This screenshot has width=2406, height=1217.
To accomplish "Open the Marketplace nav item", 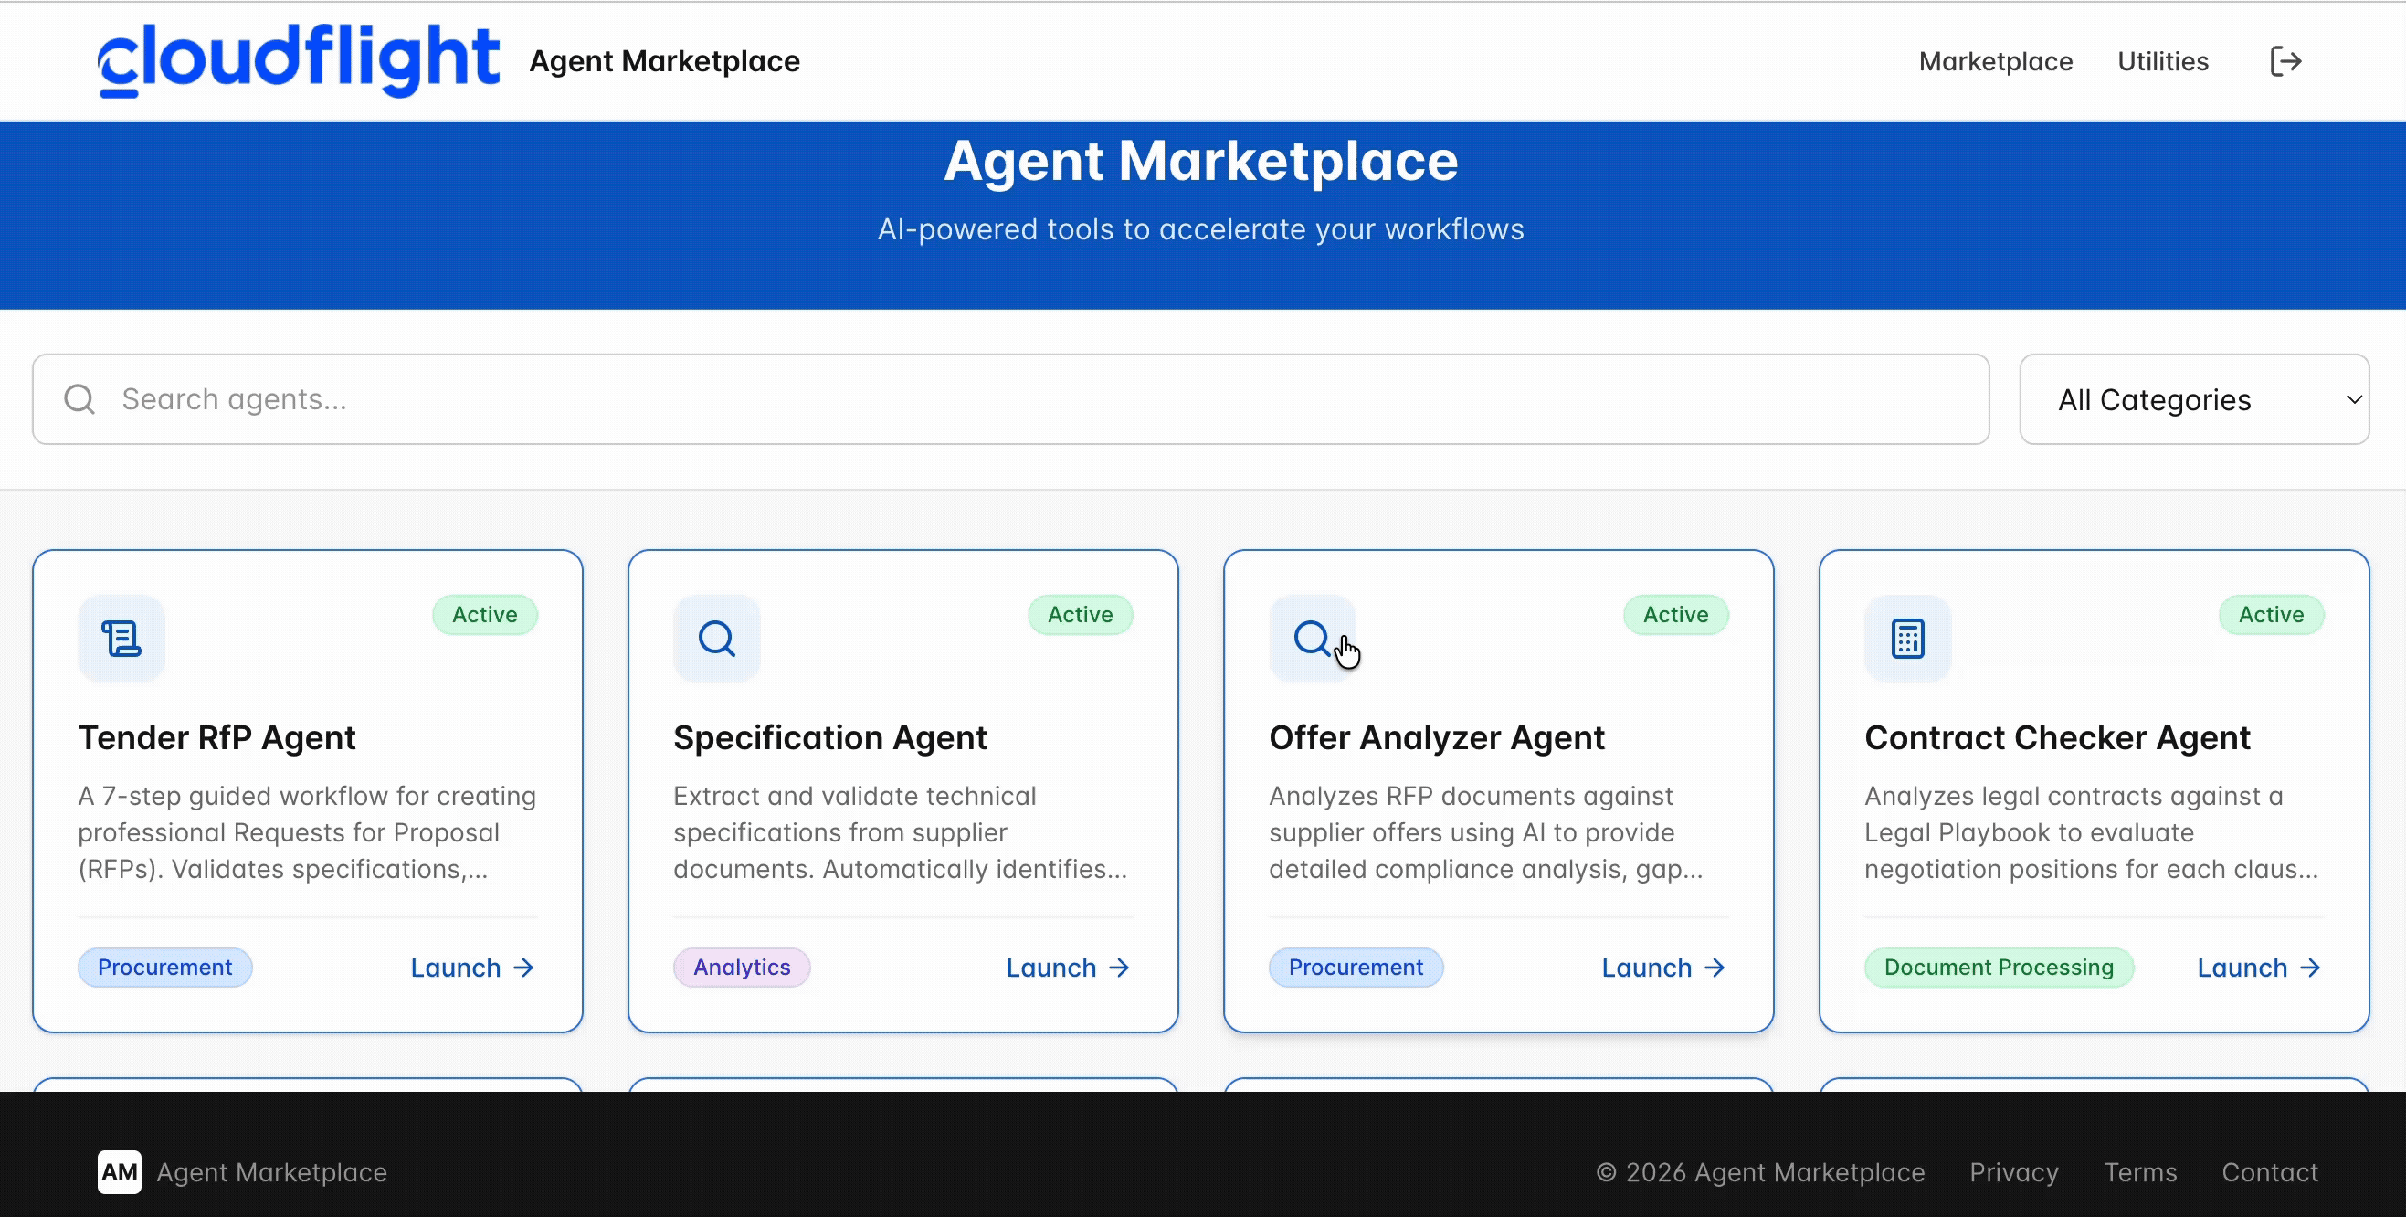I will [1995, 61].
